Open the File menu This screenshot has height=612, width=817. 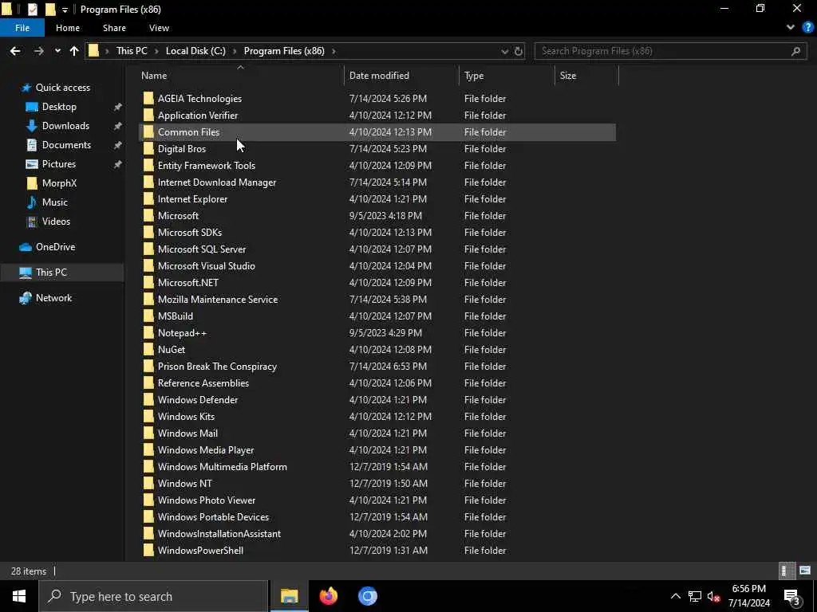(22, 28)
